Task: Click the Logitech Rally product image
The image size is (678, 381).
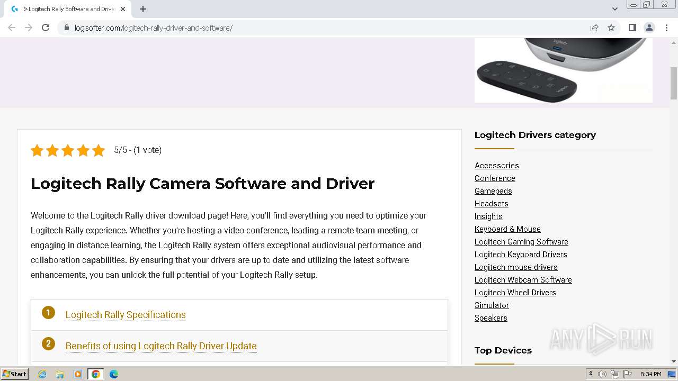Action: click(x=564, y=70)
